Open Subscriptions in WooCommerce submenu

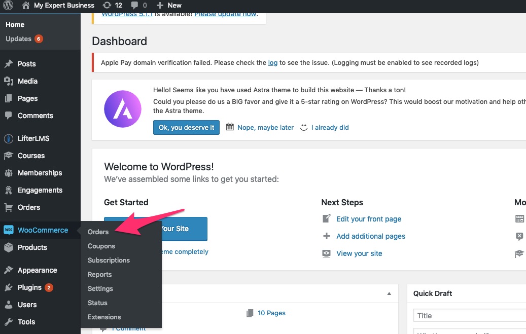pos(109,260)
